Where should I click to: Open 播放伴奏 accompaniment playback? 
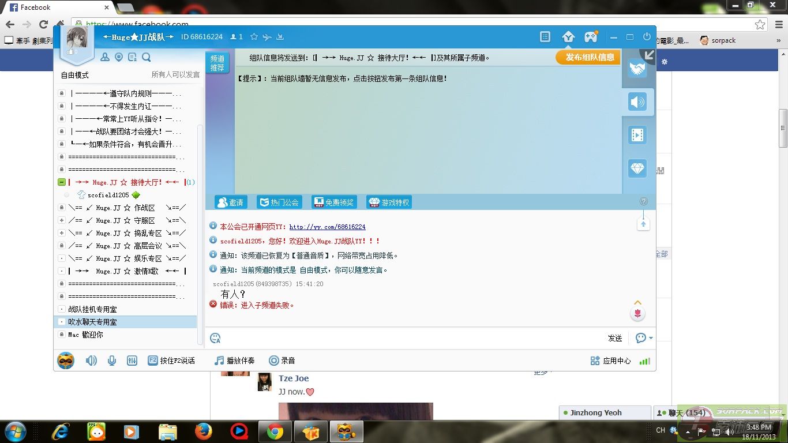click(x=235, y=360)
